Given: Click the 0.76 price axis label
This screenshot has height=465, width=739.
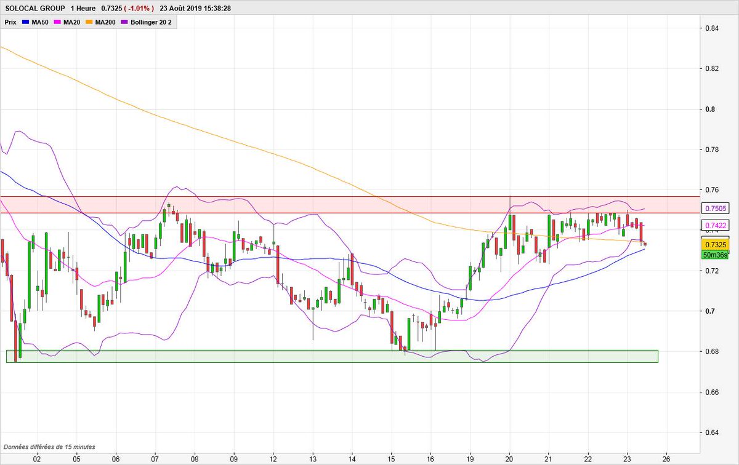Looking at the screenshot, I should click(711, 189).
